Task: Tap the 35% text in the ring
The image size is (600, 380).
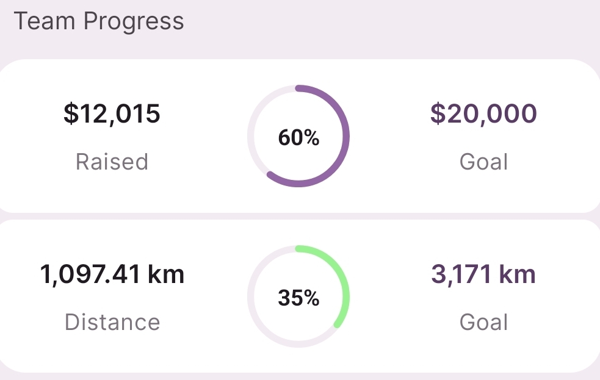Action: pyautogui.click(x=298, y=298)
